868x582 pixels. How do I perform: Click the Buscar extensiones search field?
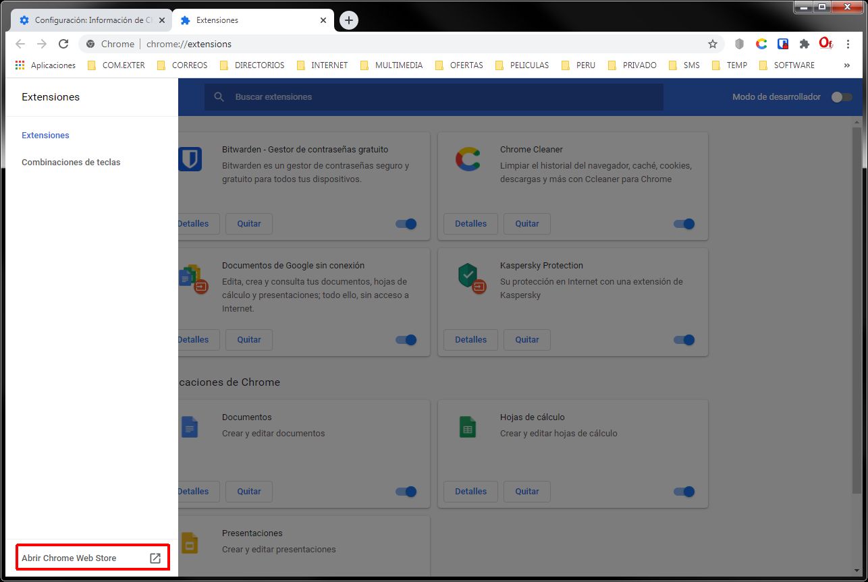pyautogui.click(x=434, y=97)
